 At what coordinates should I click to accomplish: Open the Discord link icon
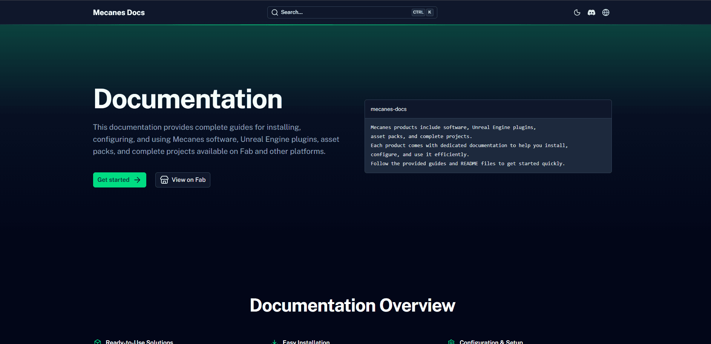point(591,12)
